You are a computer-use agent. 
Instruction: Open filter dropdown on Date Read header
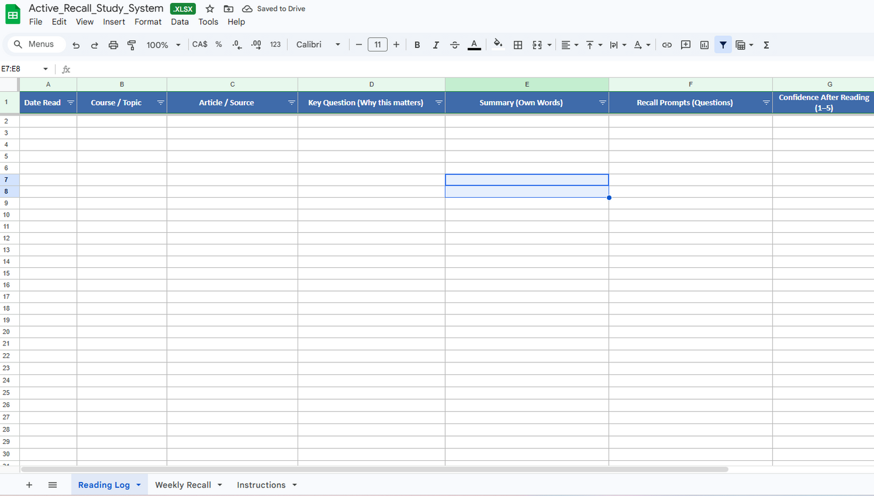(x=71, y=103)
